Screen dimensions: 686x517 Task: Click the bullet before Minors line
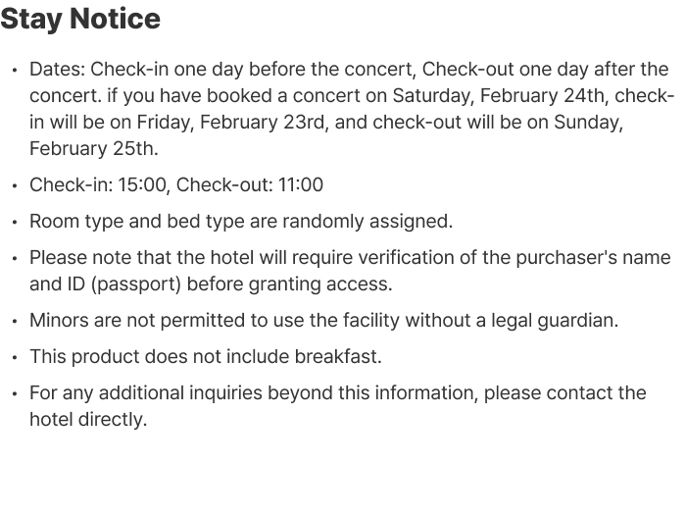click(x=14, y=322)
